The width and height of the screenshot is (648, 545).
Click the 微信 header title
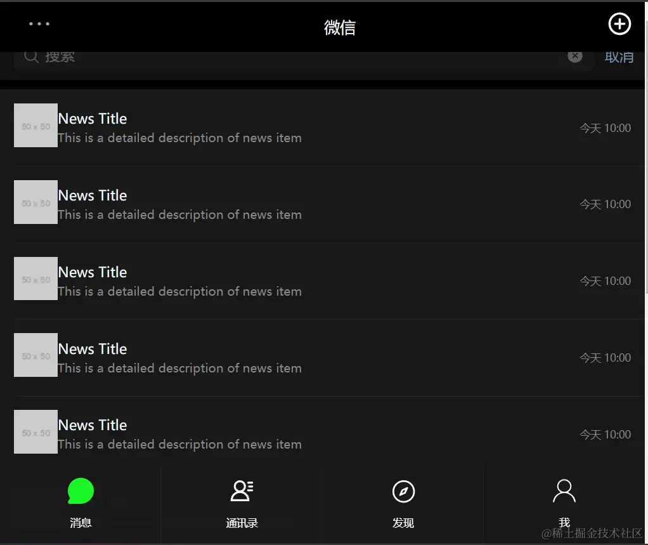pyautogui.click(x=340, y=28)
